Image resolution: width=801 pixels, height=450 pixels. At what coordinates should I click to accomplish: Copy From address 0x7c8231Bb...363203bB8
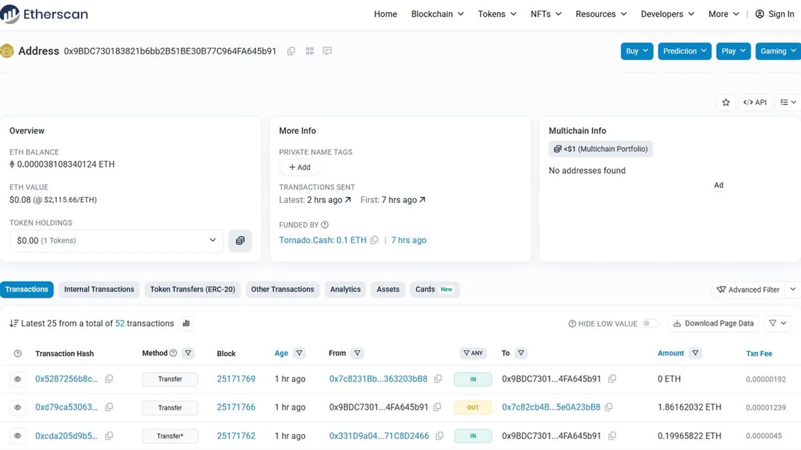pos(438,379)
